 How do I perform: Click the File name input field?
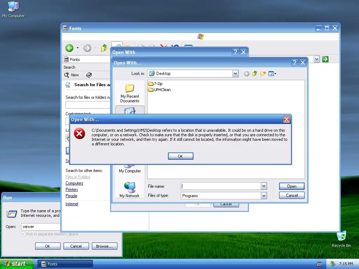(x=221, y=186)
